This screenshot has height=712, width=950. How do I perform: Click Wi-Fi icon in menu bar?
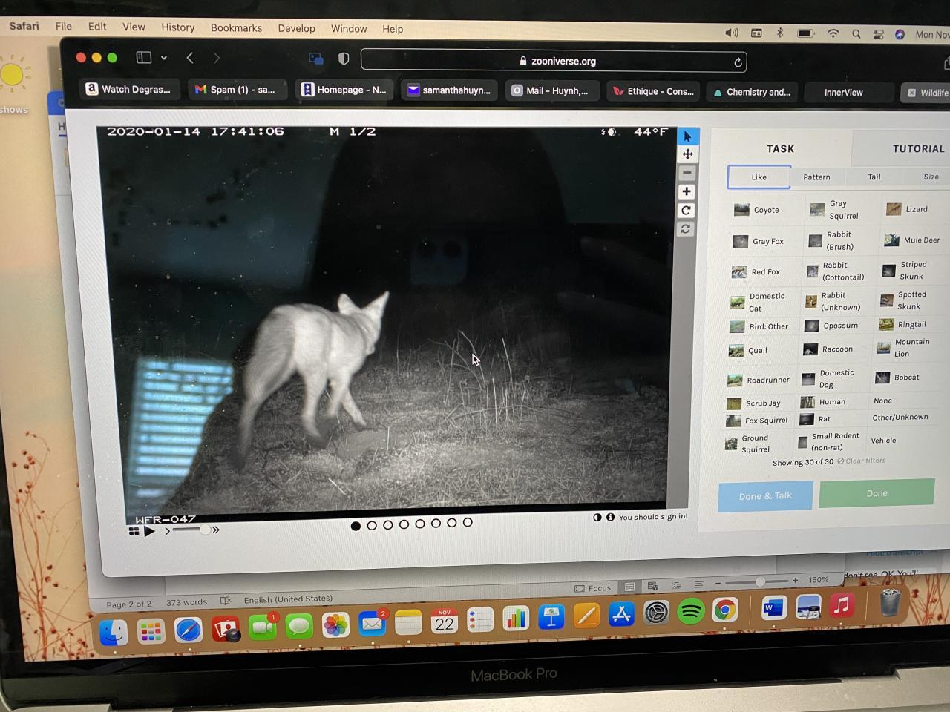(833, 33)
